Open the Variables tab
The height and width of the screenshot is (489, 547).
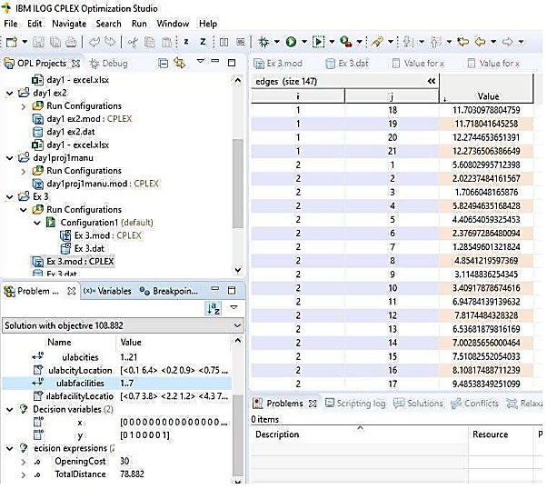pyautogui.click(x=107, y=291)
